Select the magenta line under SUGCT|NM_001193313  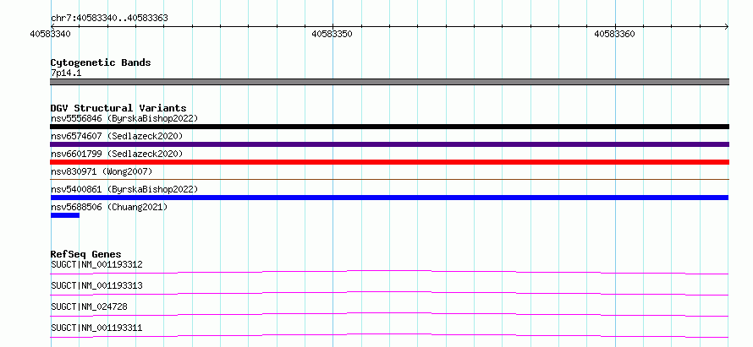point(389,293)
